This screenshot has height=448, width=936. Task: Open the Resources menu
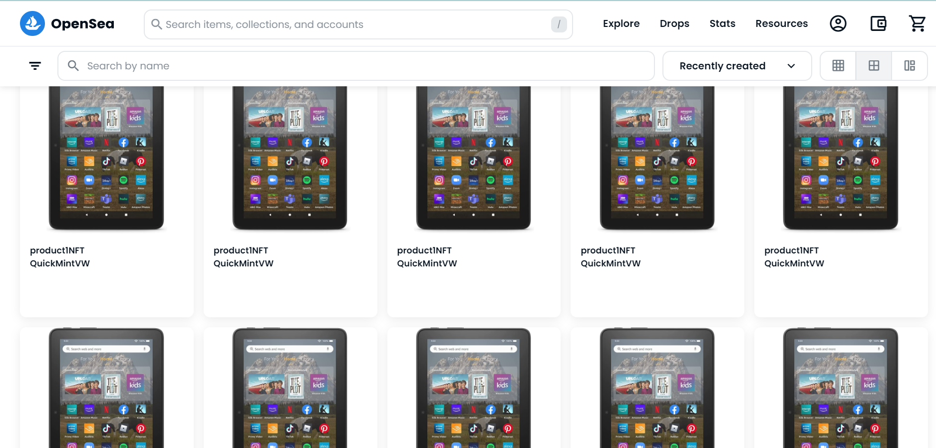point(781,23)
